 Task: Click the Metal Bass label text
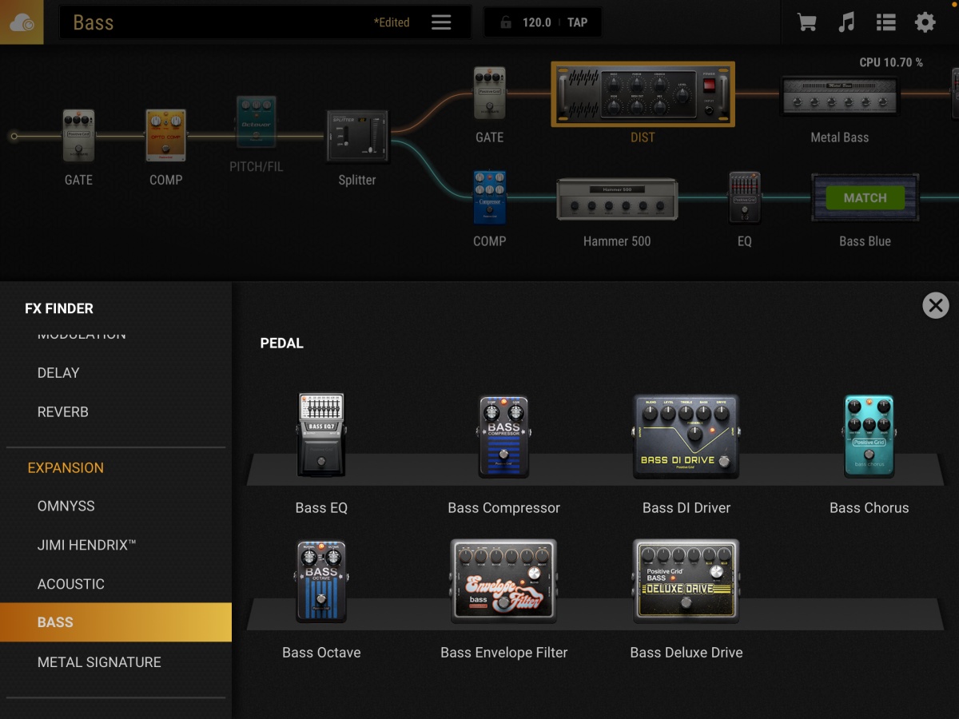(x=839, y=137)
